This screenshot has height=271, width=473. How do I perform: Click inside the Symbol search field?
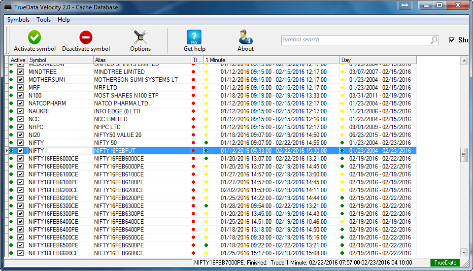pyautogui.click(x=356, y=40)
